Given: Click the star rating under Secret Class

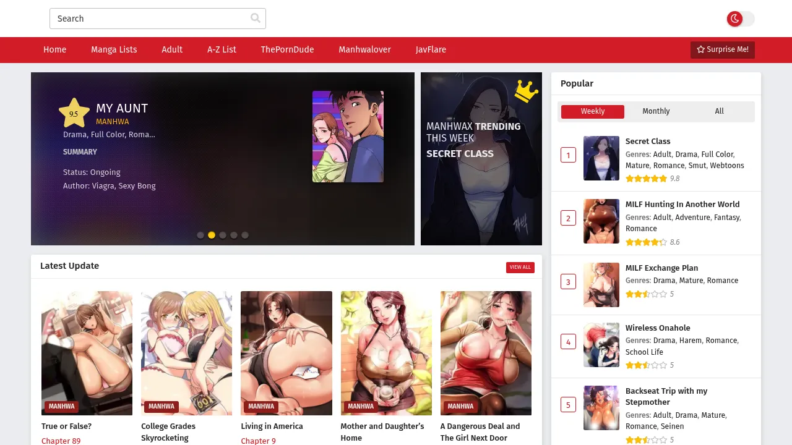Looking at the screenshot, I should pyautogui.click(x=646, y=179).
